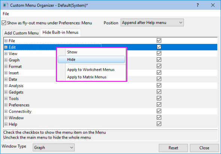The height and width of the screenshot is (154, 221).
Task: Click the Custom Menu Organizer title bar icon
Action: pyautogui.click(x=6, y=5)
